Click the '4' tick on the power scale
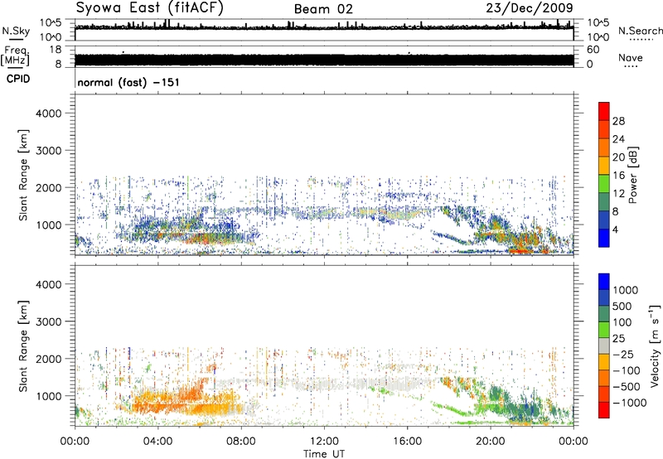Image resolution: width=663 pixels, height=459 pixels. point(615,229)
